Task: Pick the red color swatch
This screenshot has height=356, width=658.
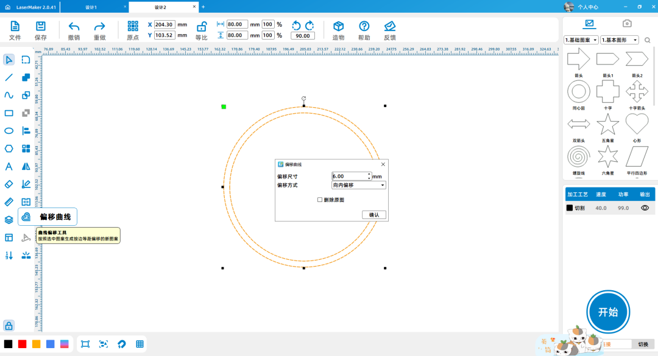Action: (23, 344)
